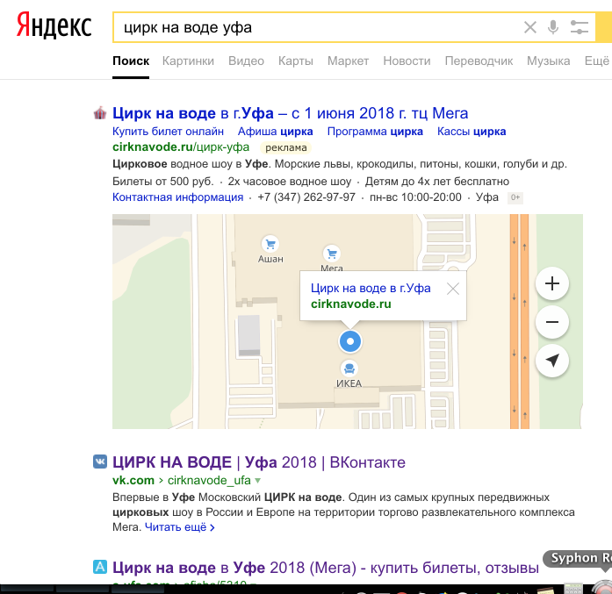This screenshot has height=594, width=612.
Task: Clear the search query with X icon
Action: click(x=529, y=27)
